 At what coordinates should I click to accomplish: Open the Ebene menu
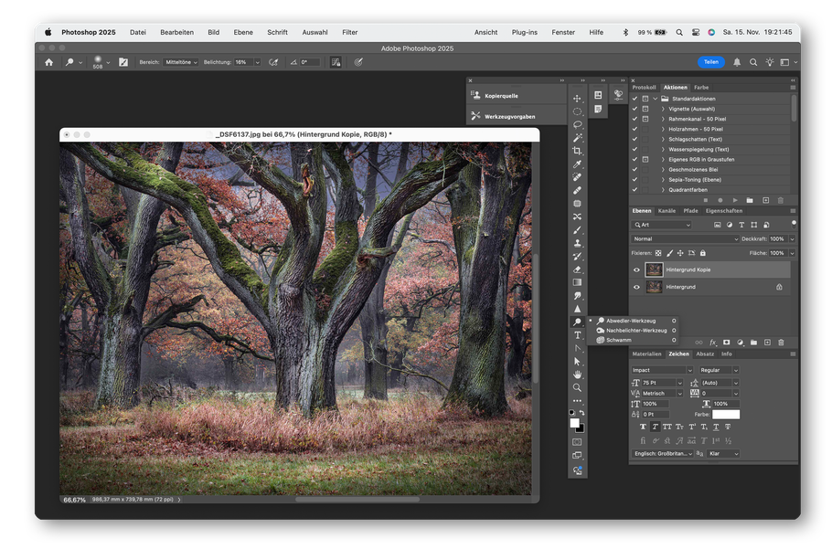coord(243,32)
